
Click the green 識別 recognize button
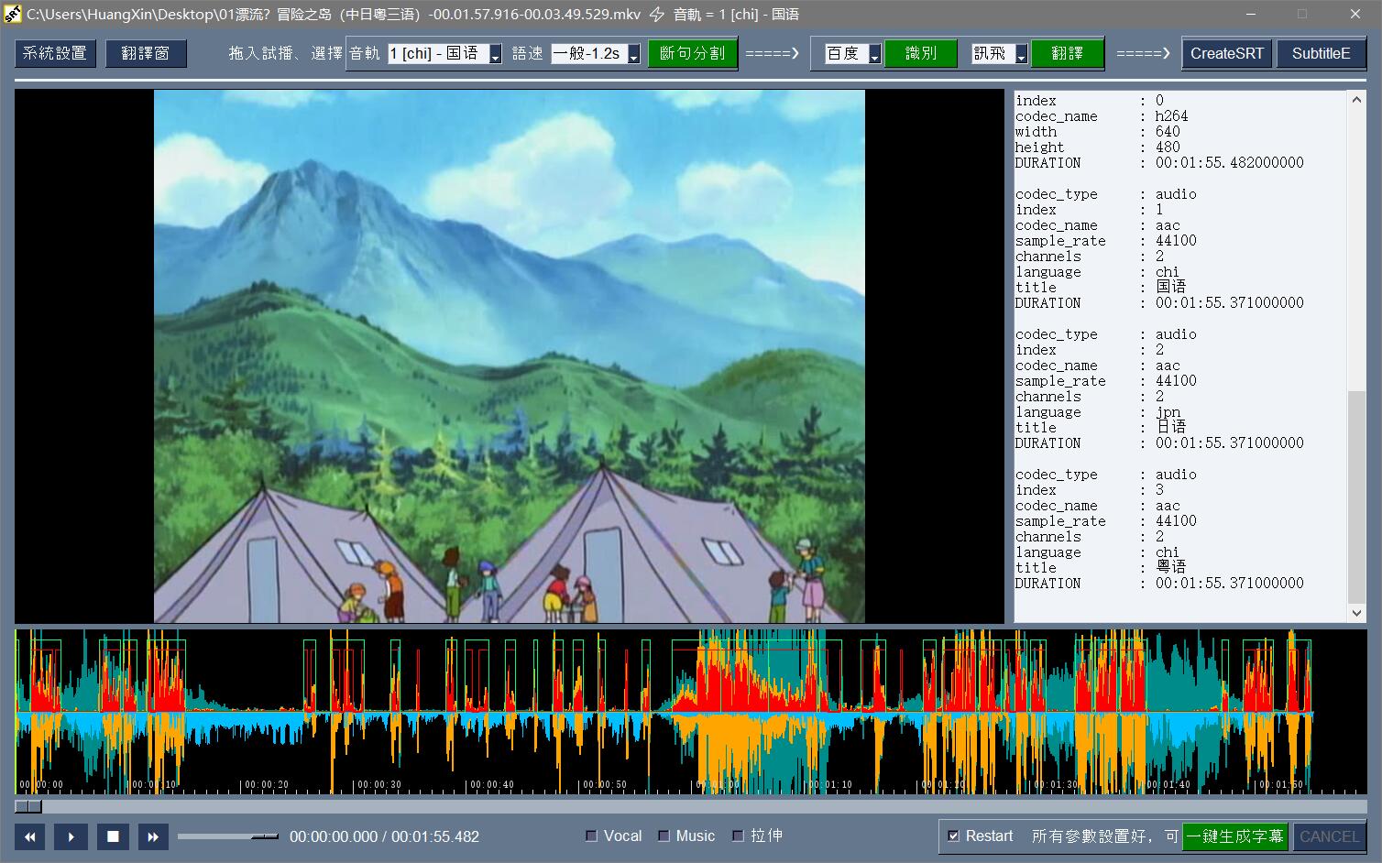click(921, 53)
